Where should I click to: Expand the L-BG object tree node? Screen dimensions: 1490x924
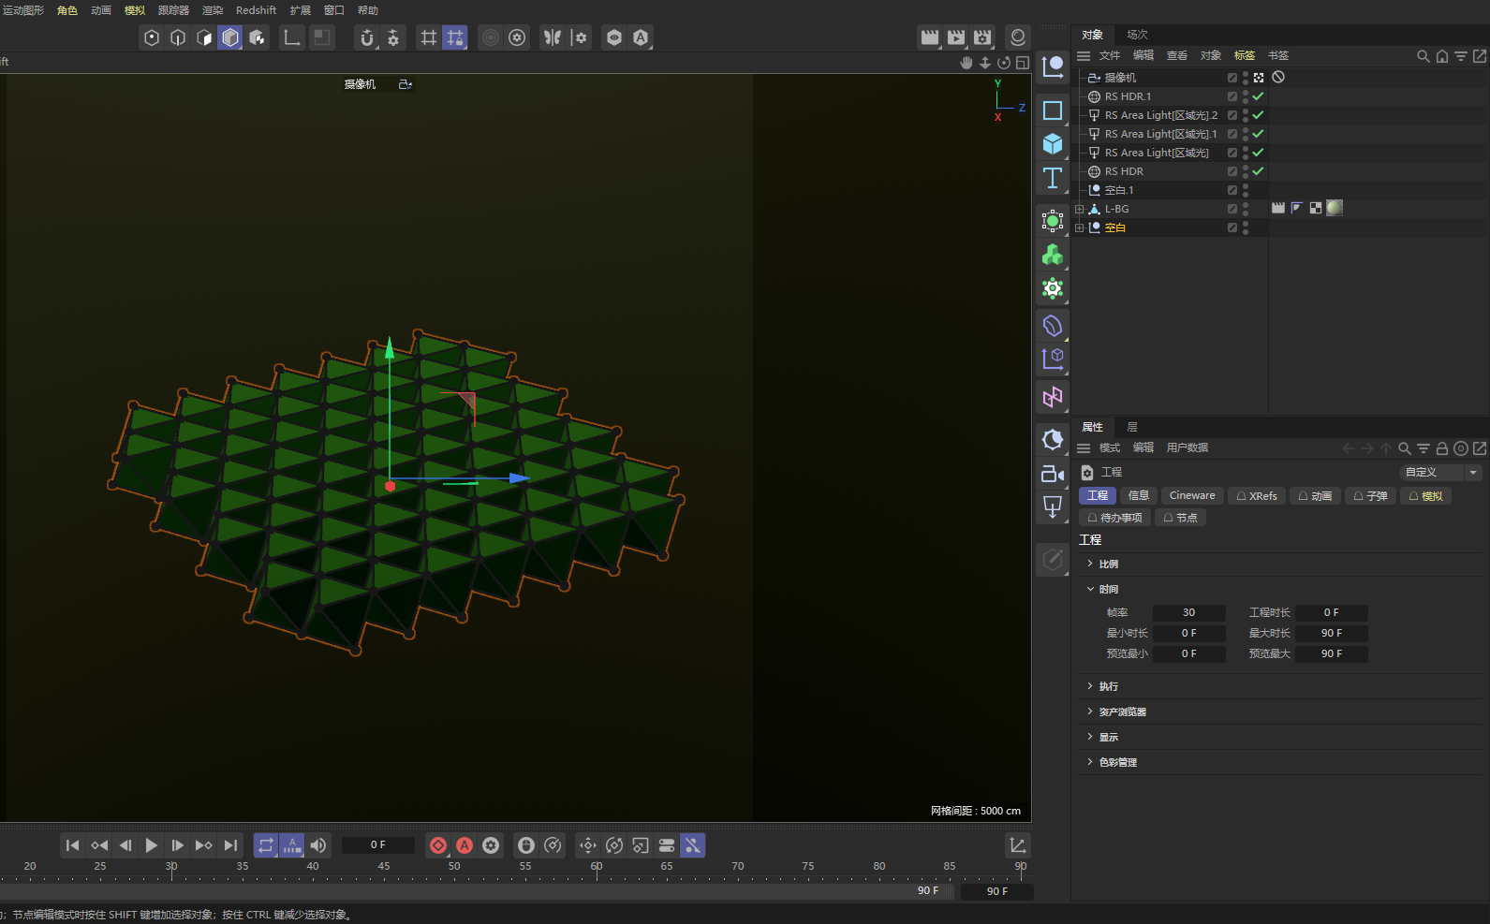1079,209
